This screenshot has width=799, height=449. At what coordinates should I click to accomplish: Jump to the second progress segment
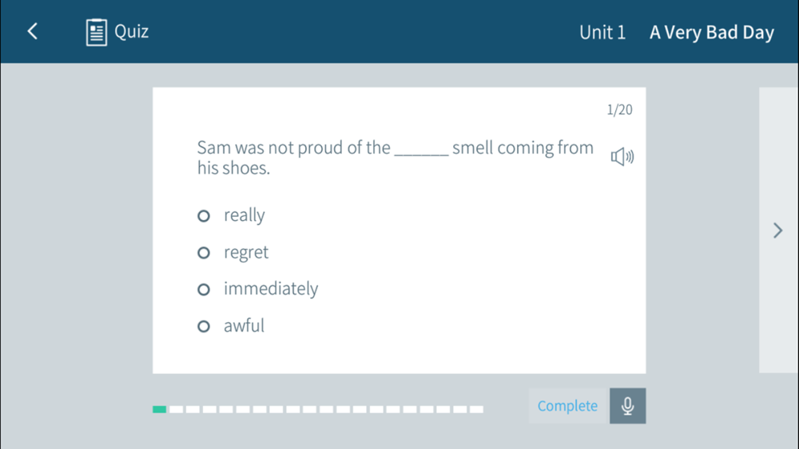[177, 409]
